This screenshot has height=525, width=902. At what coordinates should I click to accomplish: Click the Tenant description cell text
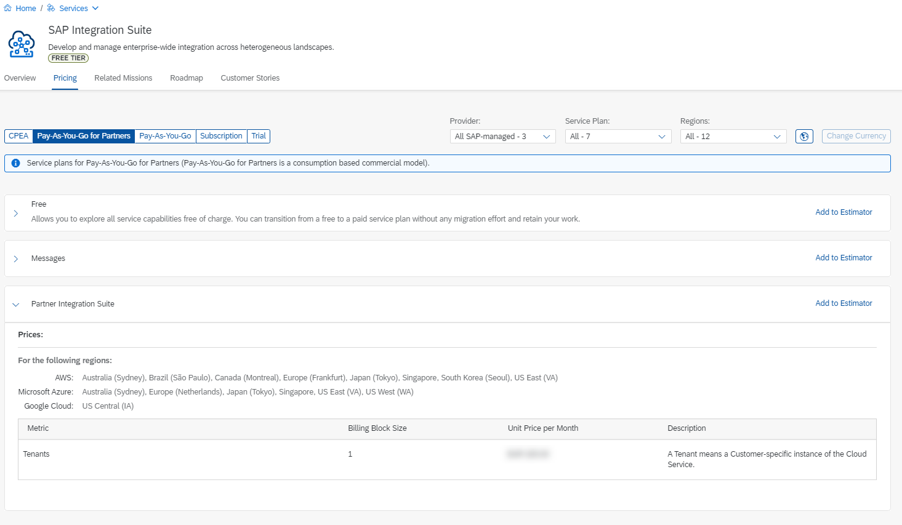coord(767,459)
